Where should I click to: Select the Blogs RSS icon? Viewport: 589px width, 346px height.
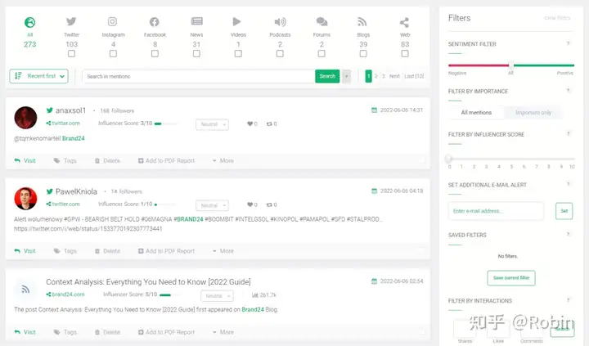tap(362, 22)
